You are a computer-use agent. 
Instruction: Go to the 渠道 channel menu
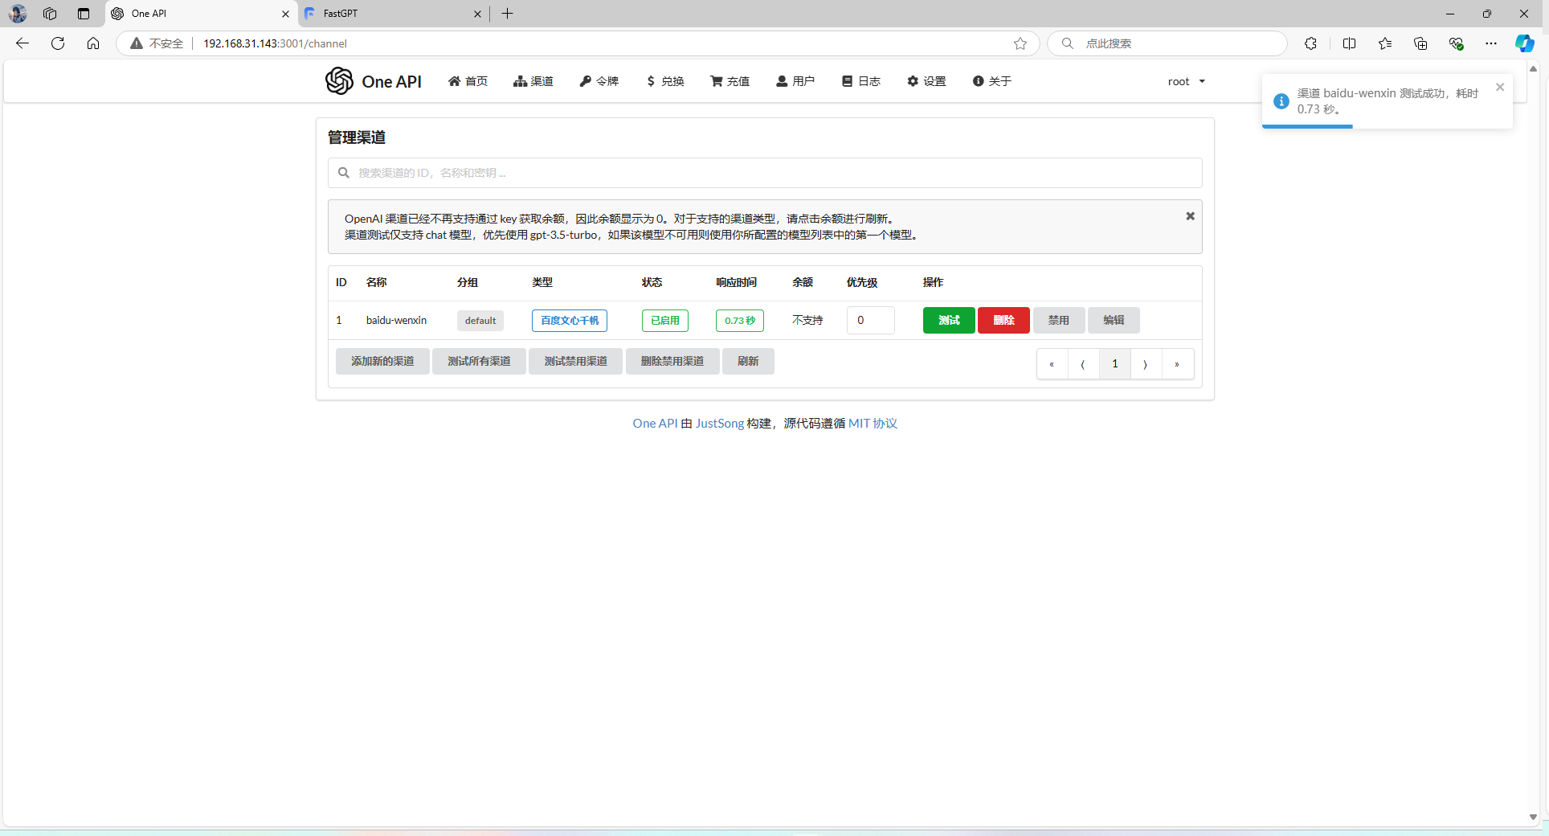coord(533,81)
